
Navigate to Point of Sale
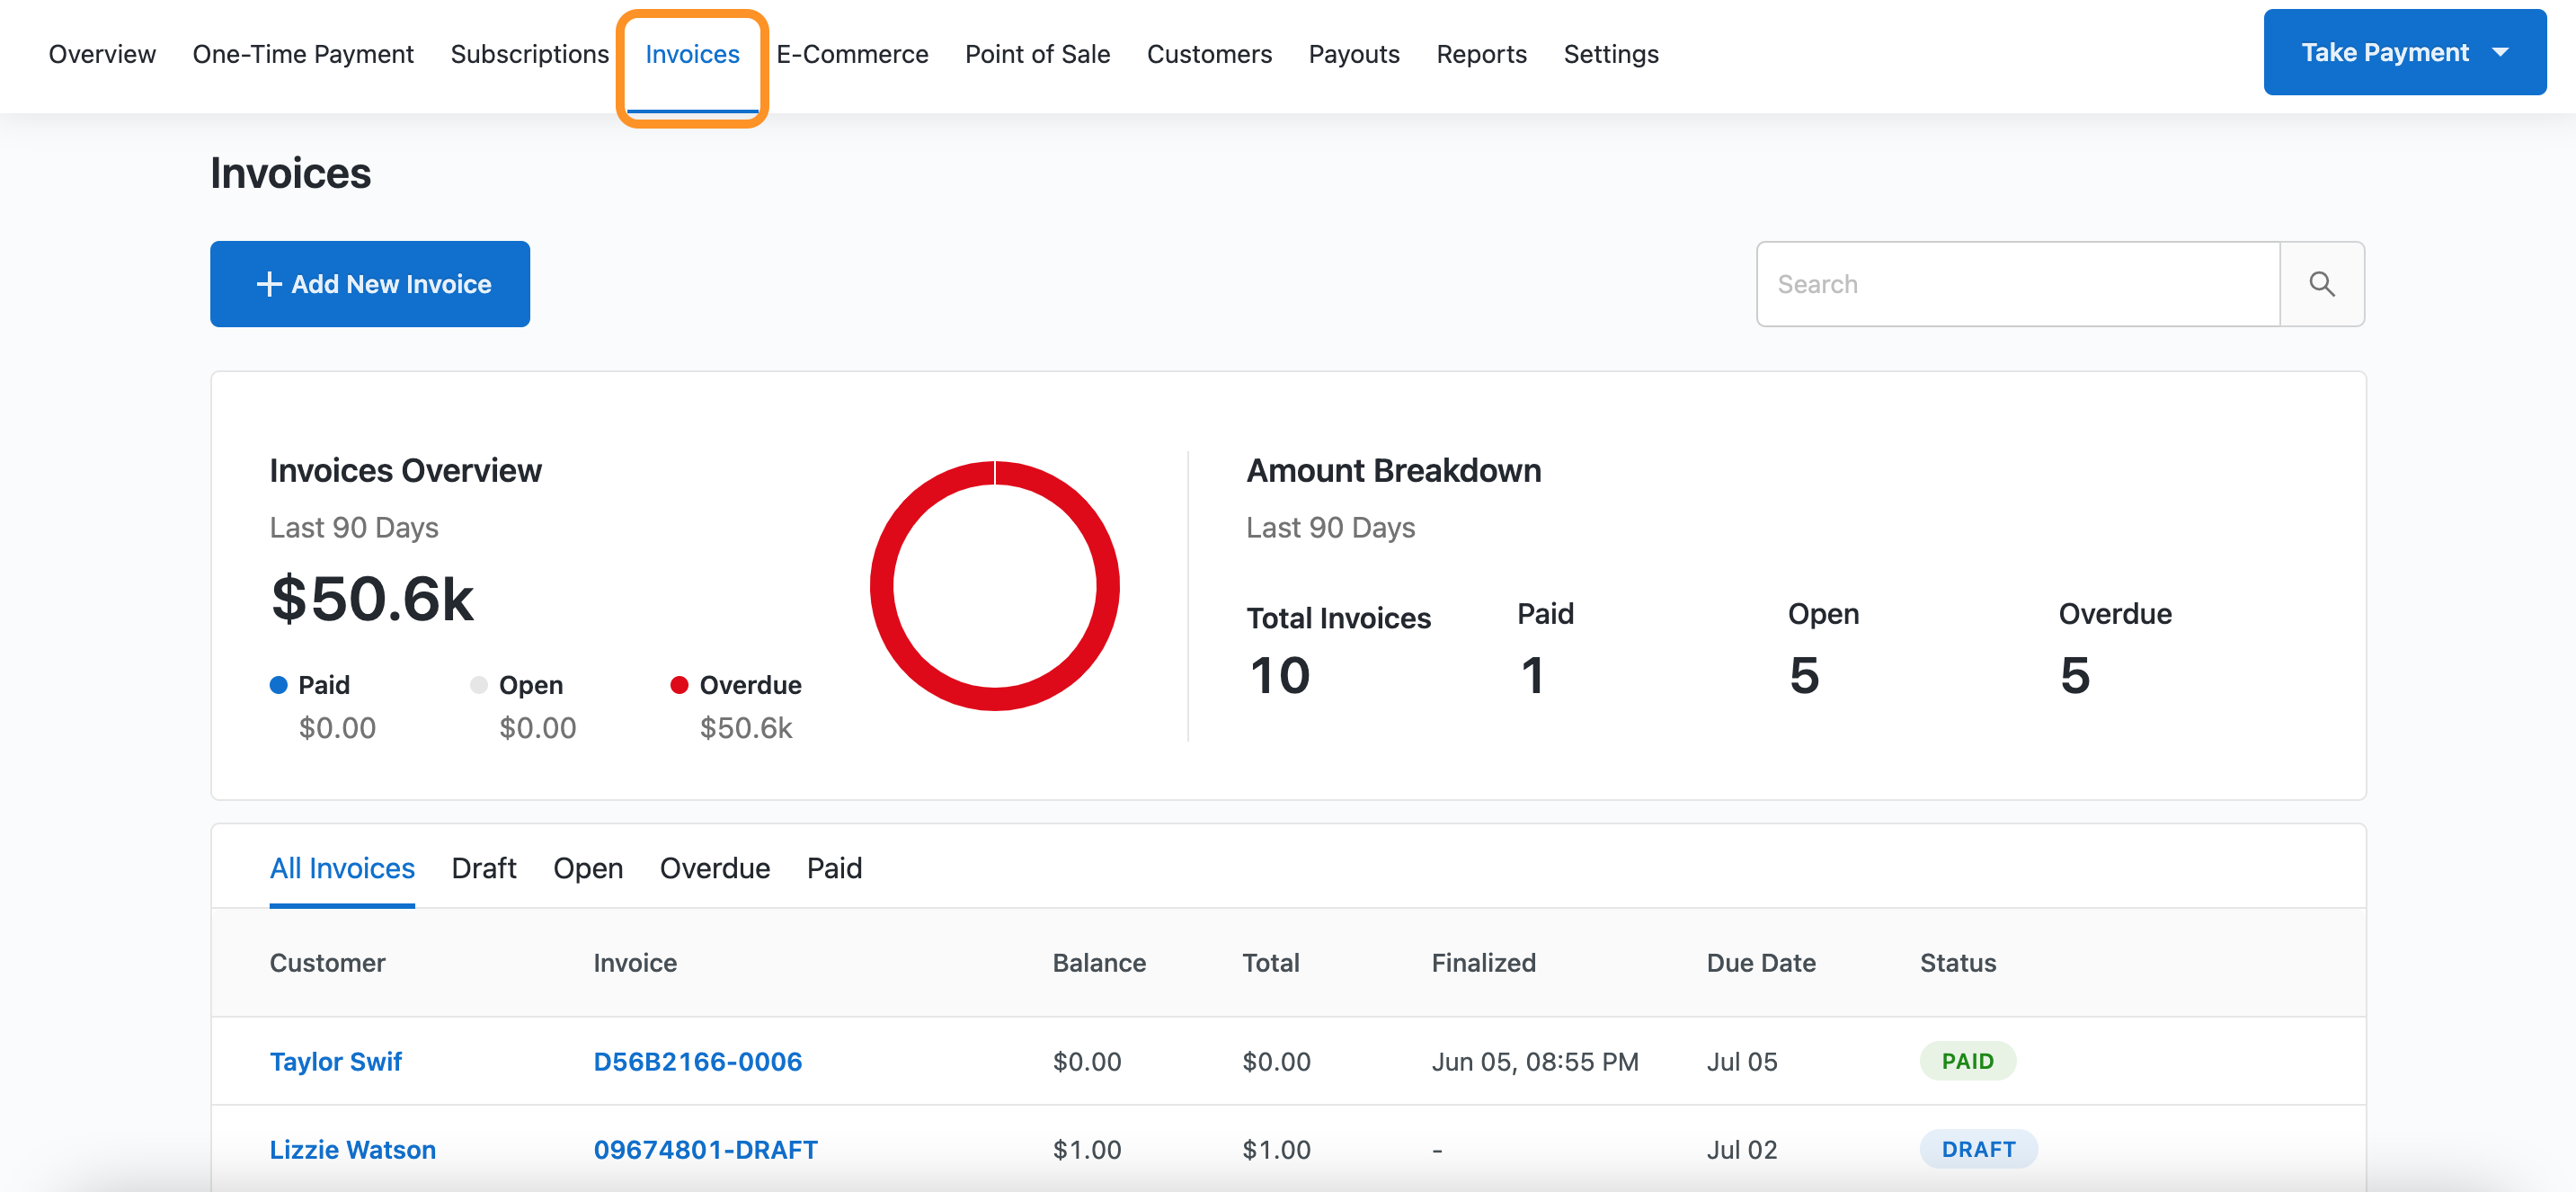pos(1037,54)
